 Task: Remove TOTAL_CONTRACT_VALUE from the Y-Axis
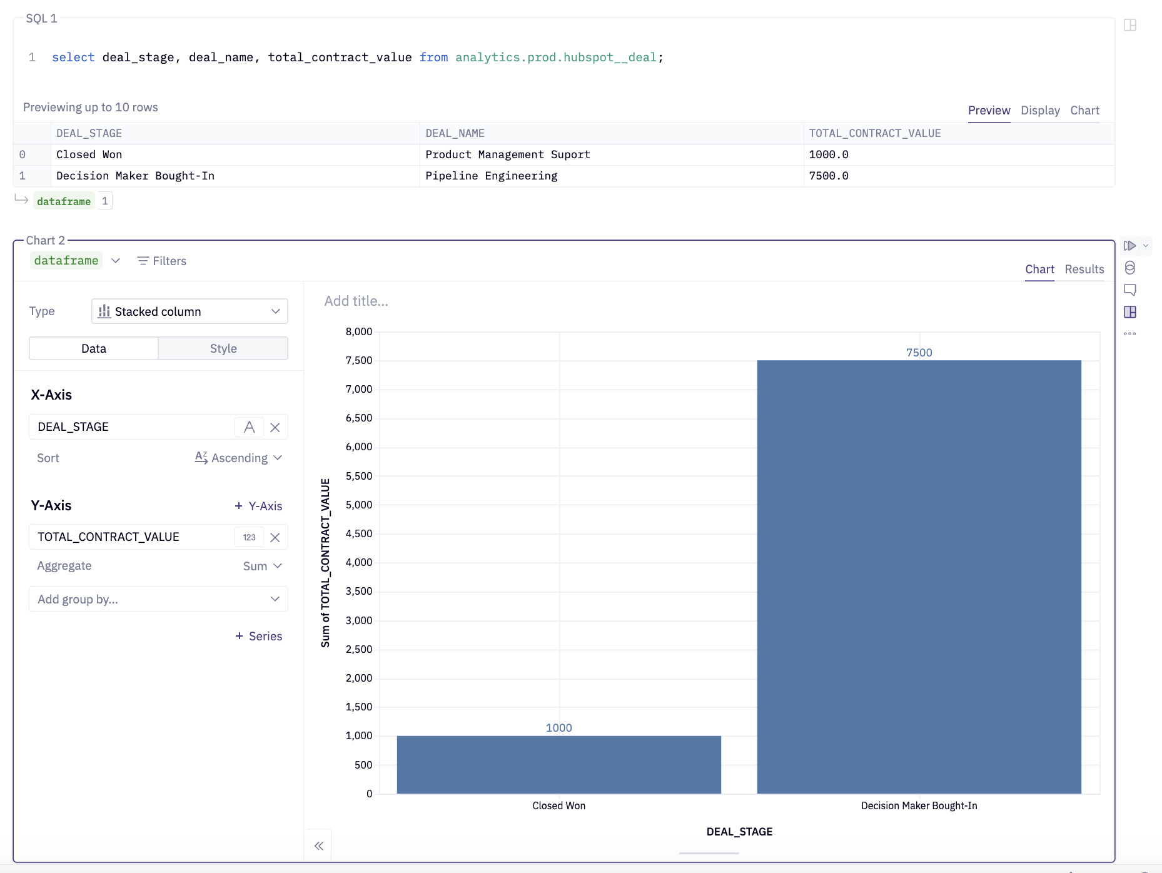click(x=275, y=537)
